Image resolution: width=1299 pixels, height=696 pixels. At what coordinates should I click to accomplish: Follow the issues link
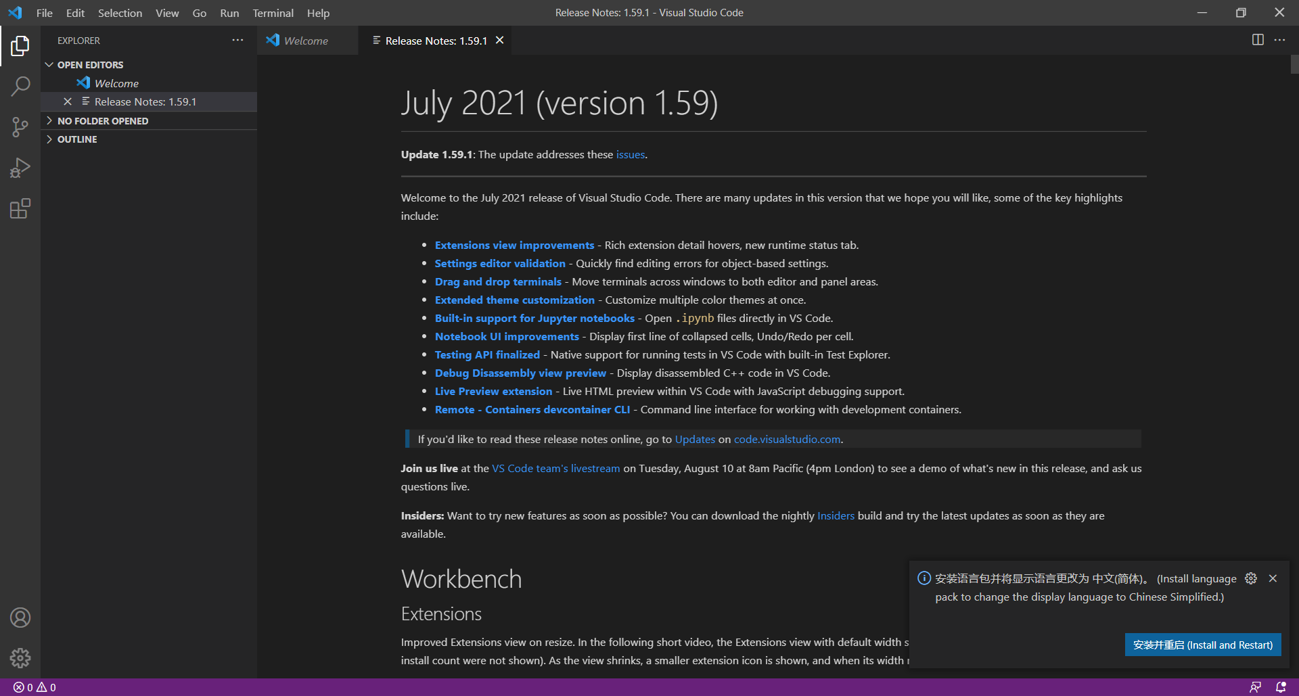pos(631,155)
